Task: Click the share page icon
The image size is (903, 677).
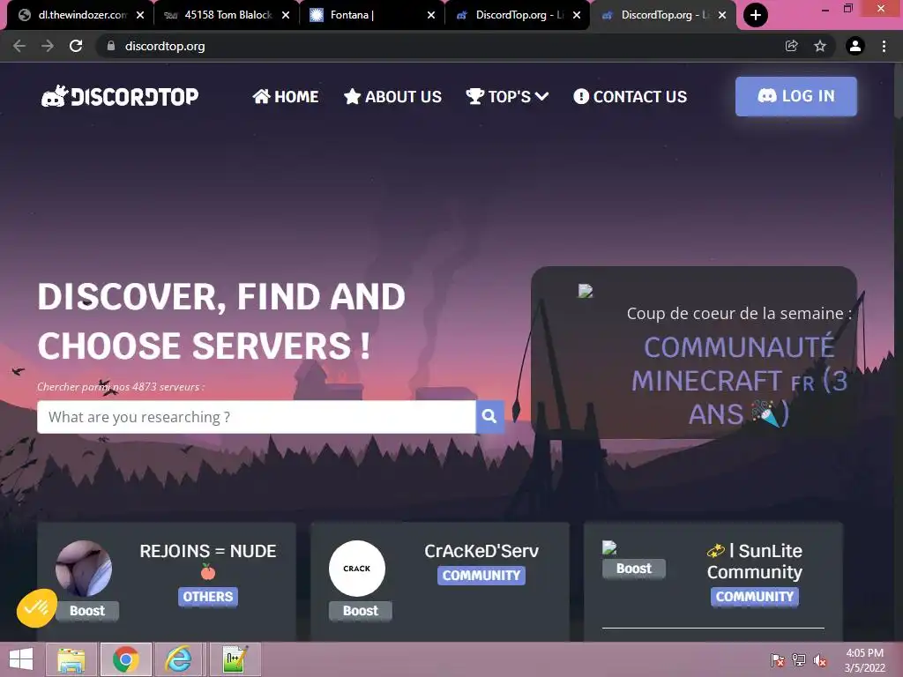Action: pos(792,46)
